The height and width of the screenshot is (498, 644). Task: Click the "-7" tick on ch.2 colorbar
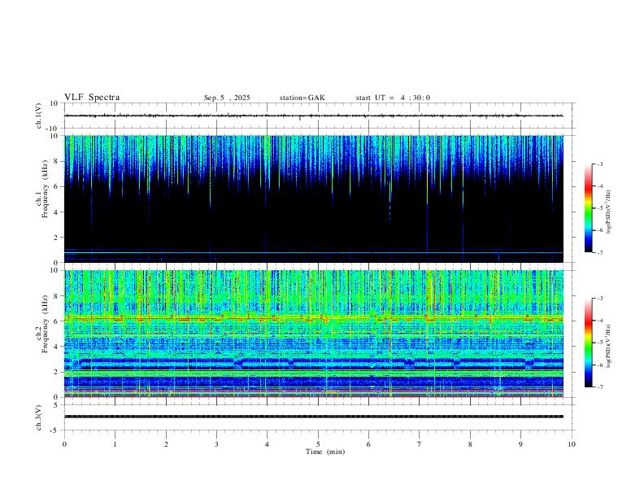pyautogui.click(x=600, y=387)
